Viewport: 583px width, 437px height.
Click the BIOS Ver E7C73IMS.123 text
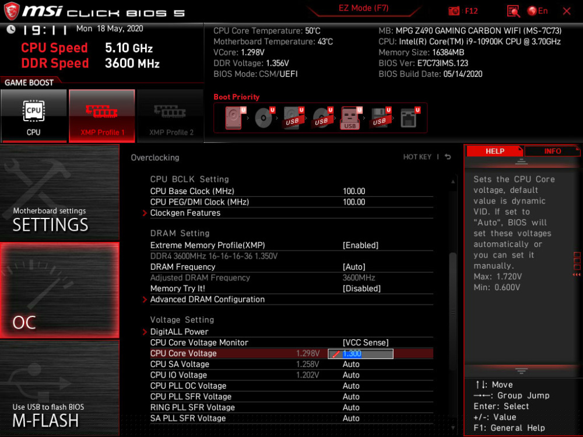(x=423, y=63)
